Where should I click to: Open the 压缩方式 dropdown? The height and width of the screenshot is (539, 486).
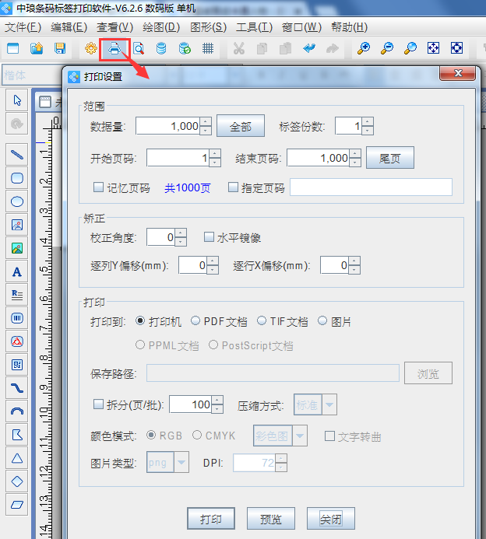coord(329,404)
